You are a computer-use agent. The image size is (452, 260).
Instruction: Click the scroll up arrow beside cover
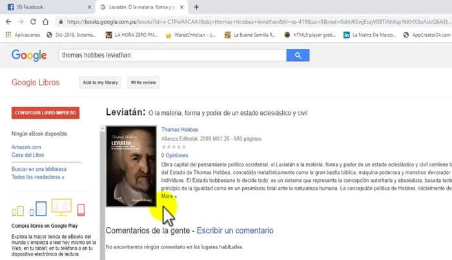tap(102, 128)
